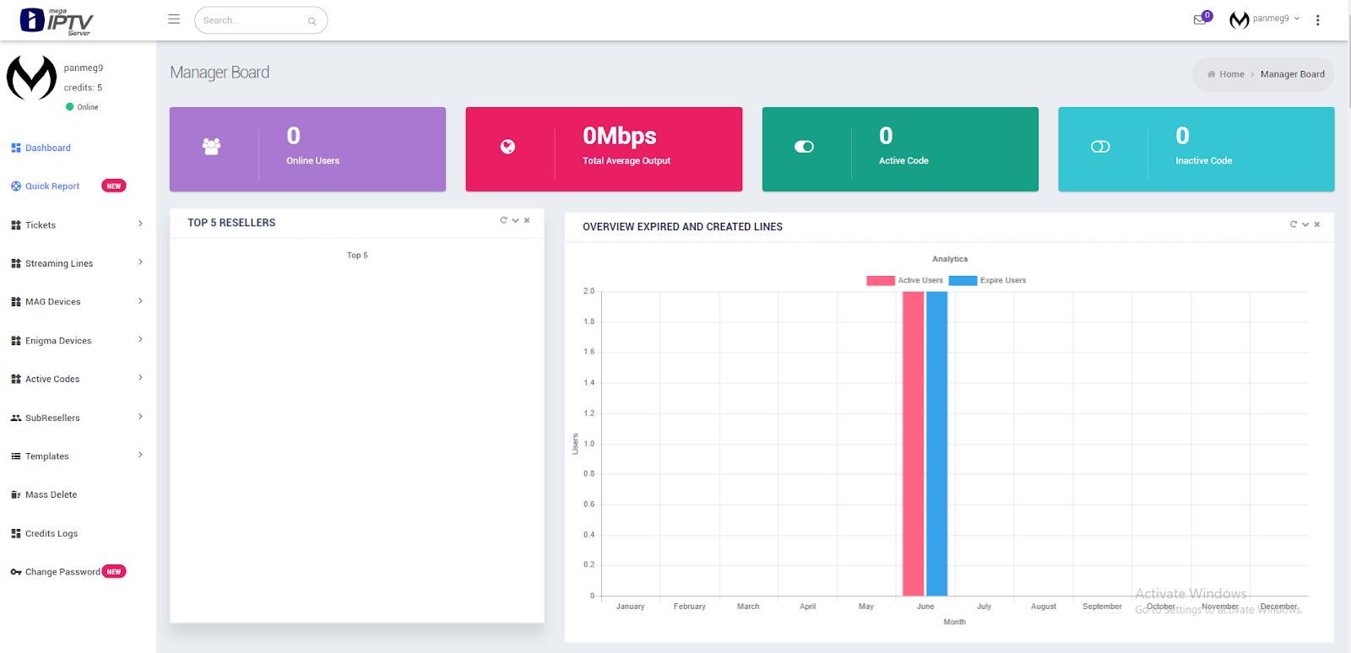Screen dimensions: 1351x653
Task: Refresh the Overview Expired Lines chart
Action: click(1293, 224)
